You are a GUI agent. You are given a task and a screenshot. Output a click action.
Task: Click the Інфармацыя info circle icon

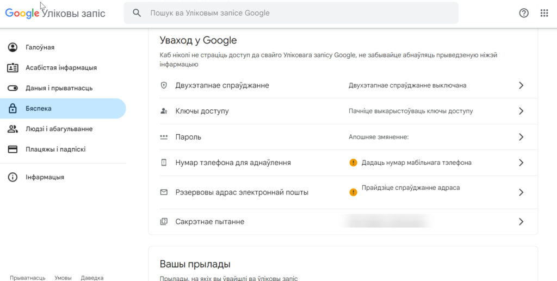13,177
